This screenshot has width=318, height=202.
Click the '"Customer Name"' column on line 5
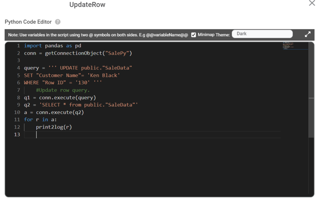[59, 75]
